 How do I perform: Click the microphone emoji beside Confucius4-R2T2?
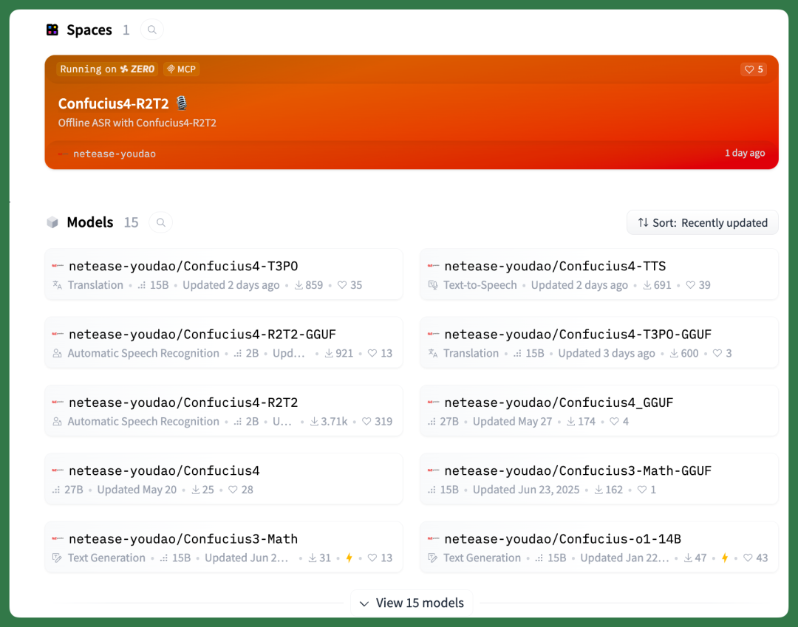(x=182, y=103)
